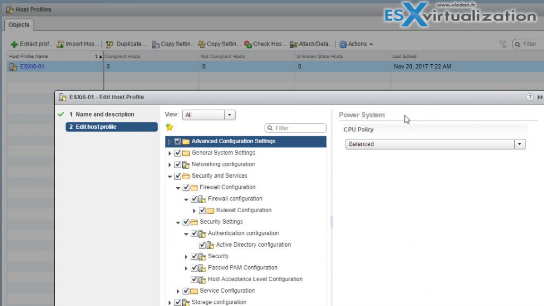Open the ESXi6-01 host profile link

[x=32, y=66]
